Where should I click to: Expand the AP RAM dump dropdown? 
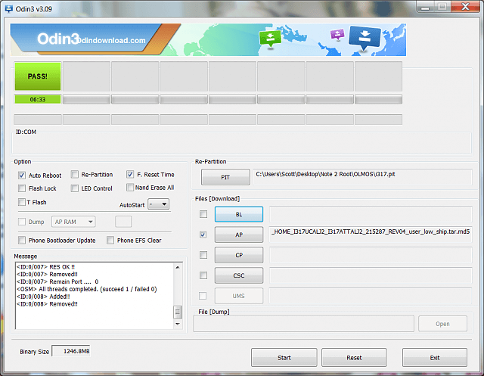(73, 222)
